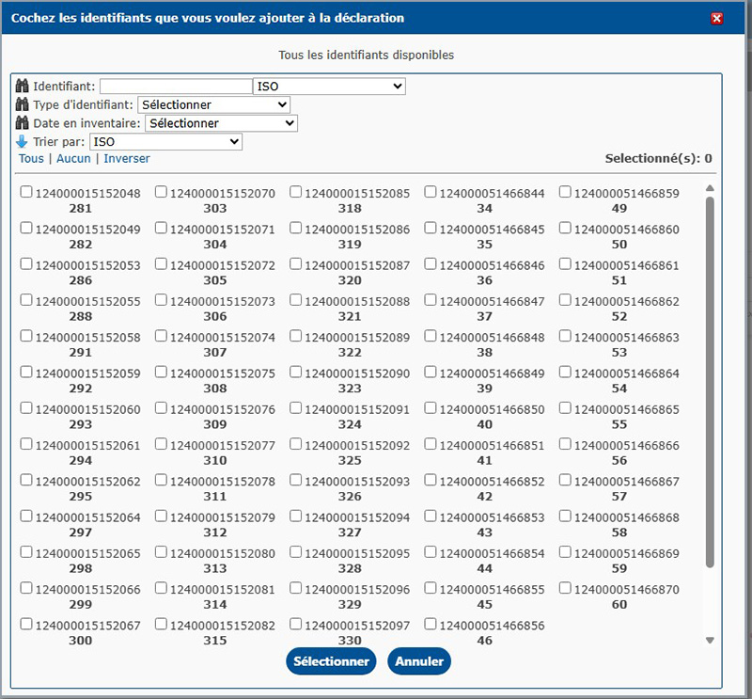Close the dialog with the red X icon
Image resolution: width=752 pixels, height=699 pixels.
[716, 18]
